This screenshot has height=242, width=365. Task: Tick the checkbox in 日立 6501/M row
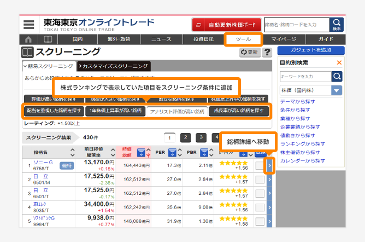(x=260, y=180)
